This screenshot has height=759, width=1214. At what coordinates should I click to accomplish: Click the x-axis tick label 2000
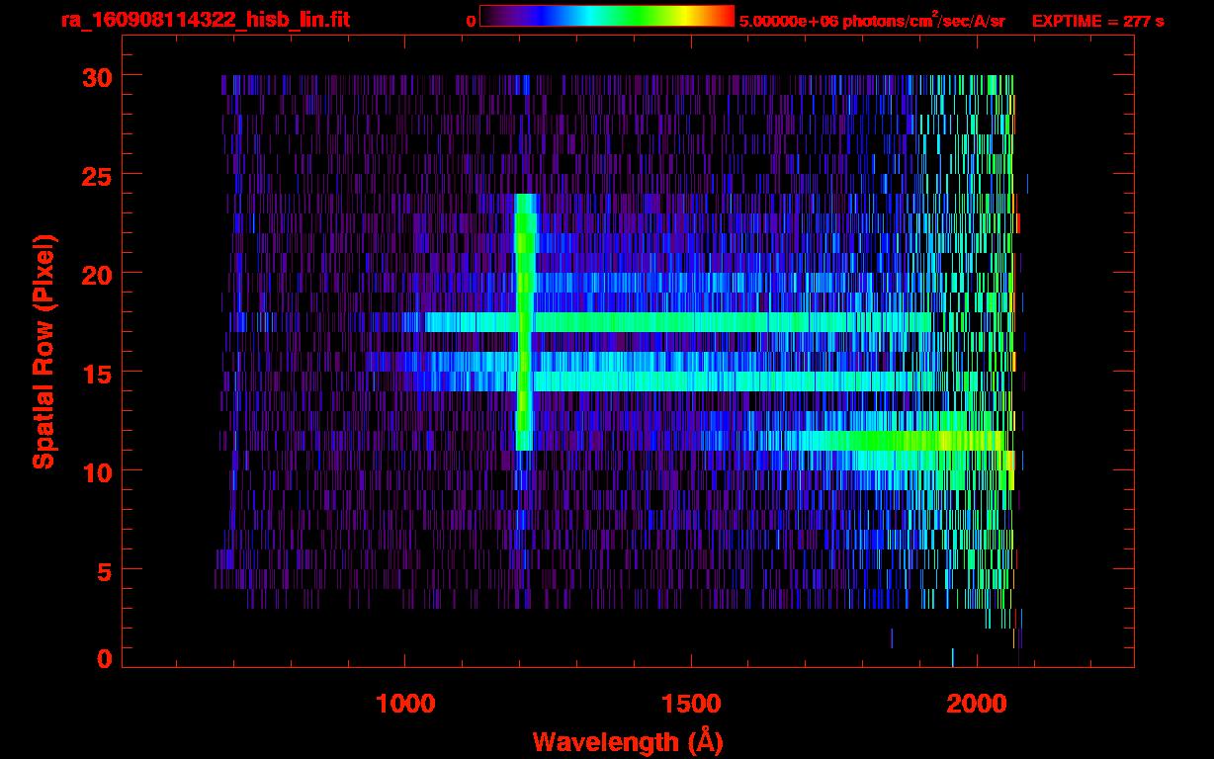pyautogui.click(x=976, y=704)
